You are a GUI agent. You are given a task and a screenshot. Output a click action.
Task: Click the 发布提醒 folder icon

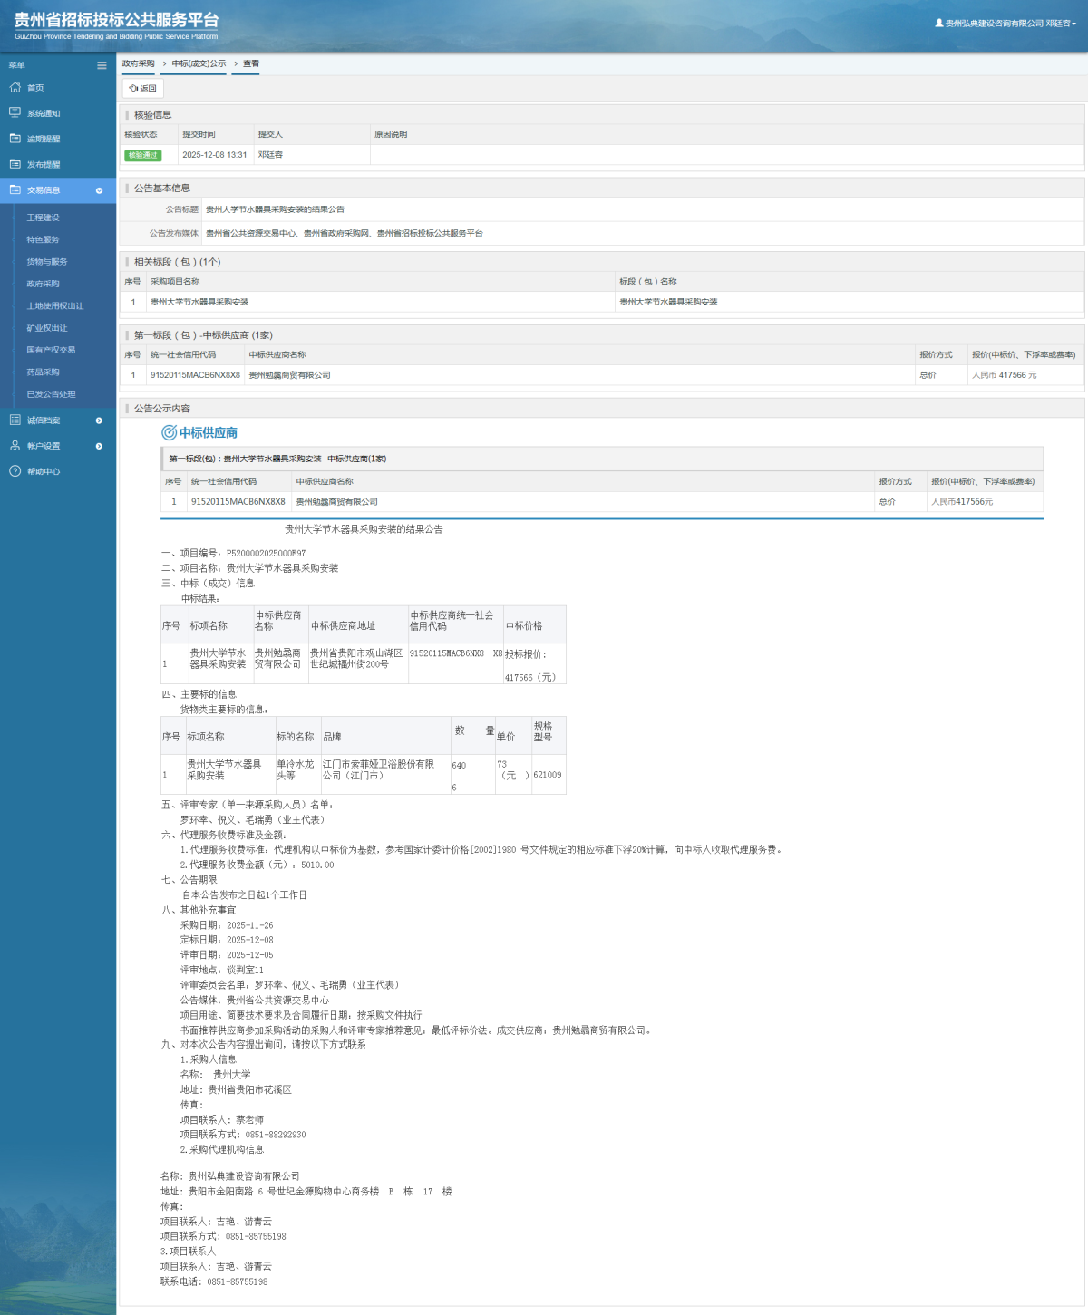pos(15,164)
